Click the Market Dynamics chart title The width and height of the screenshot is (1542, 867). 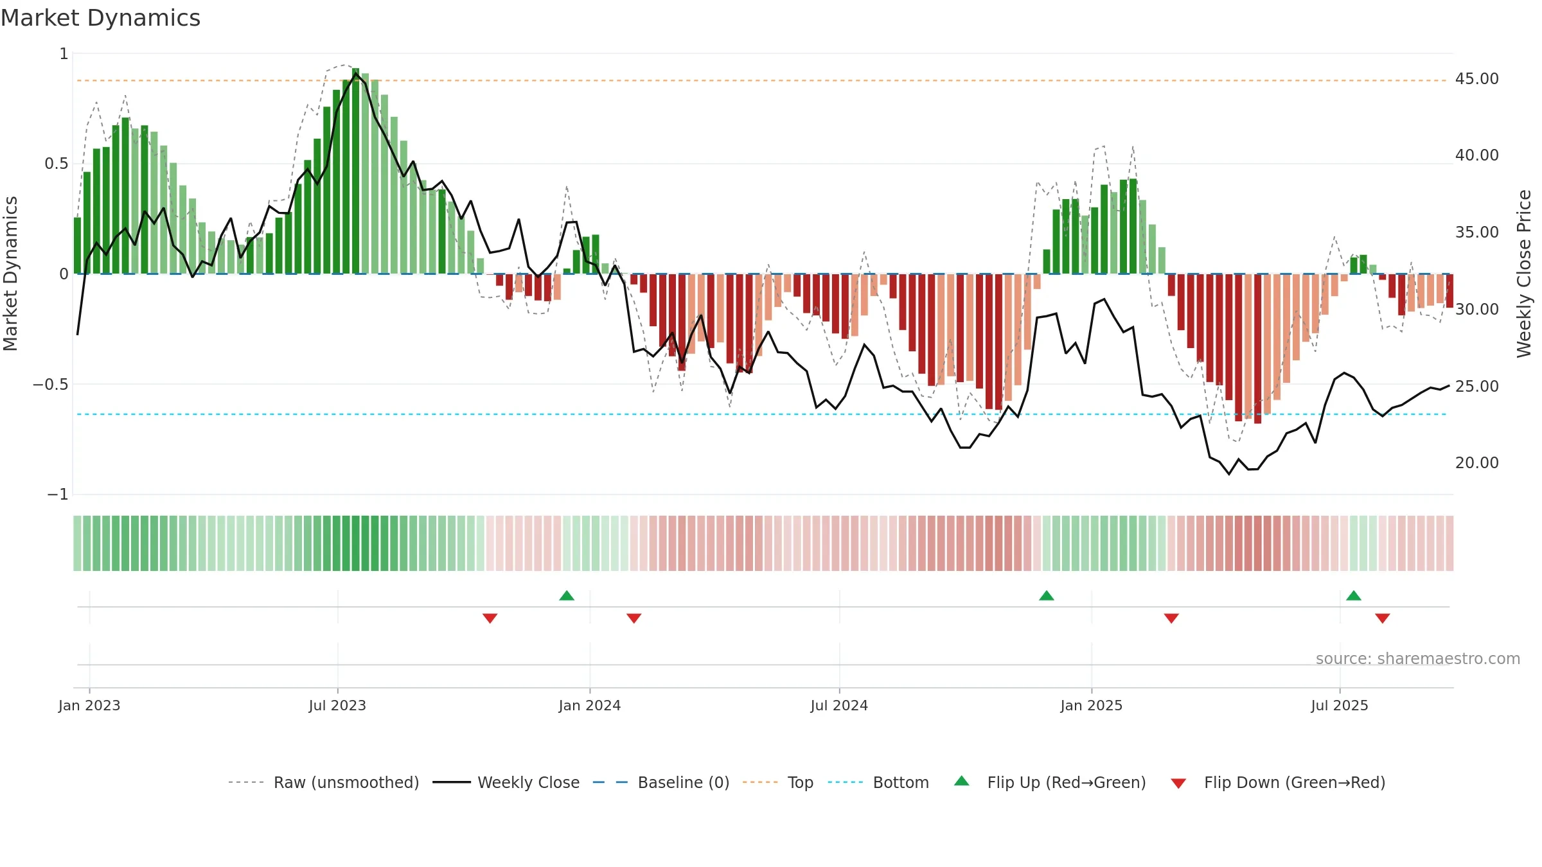tap(101, 18)
